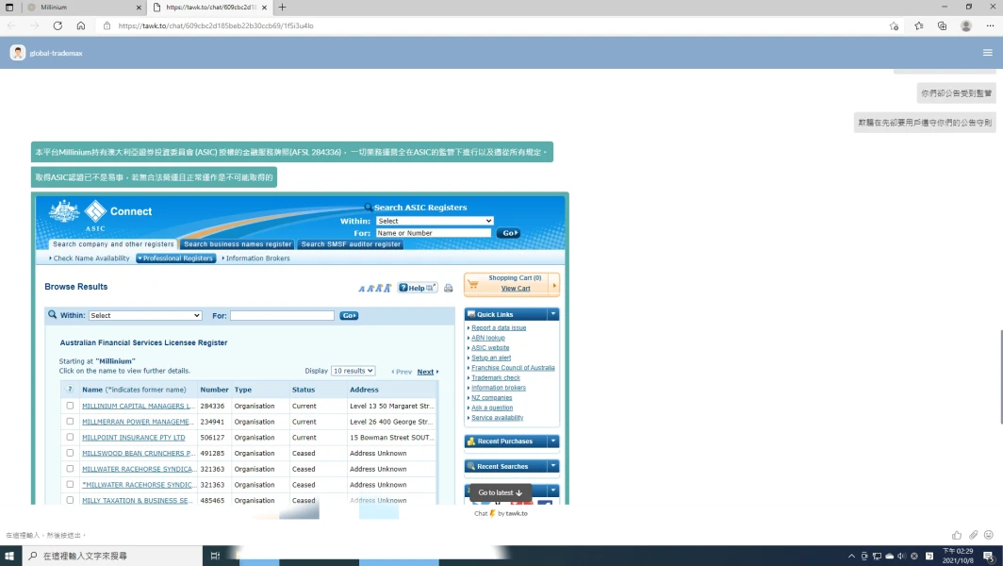
Task: Open the Windows Start menu
Action: [x=9, y=556]
